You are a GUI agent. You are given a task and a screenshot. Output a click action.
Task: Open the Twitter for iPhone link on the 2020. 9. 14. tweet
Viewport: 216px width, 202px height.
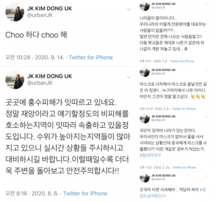91,58
